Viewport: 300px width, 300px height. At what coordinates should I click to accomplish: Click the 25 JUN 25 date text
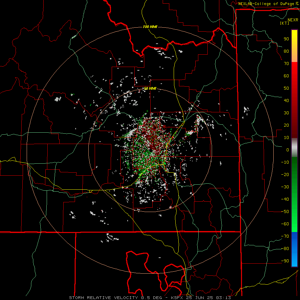pos(200,298)
